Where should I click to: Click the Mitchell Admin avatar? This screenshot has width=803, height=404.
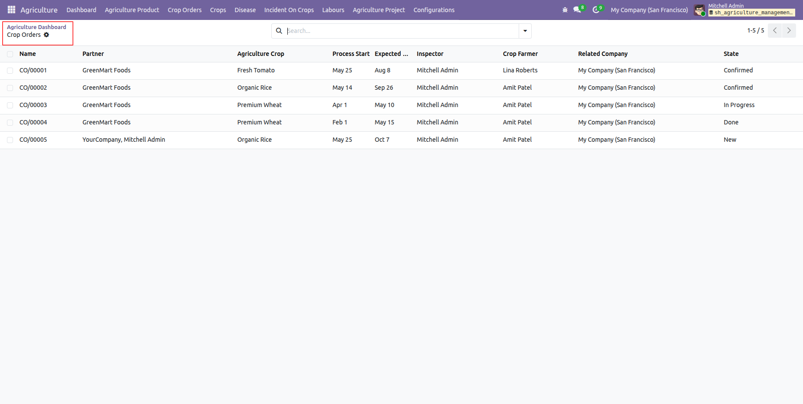click(x=699, y=10)
